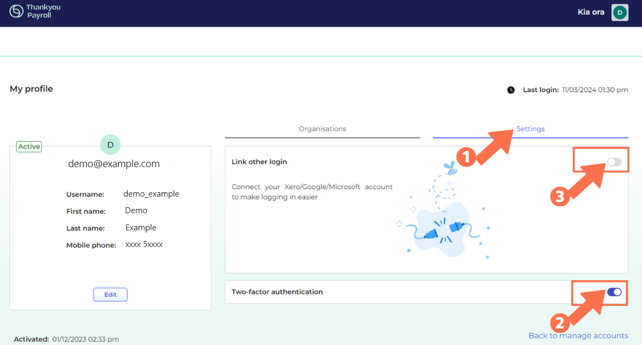Click the Username field value demo_example
642x345 pixels.
coord(151,193)
